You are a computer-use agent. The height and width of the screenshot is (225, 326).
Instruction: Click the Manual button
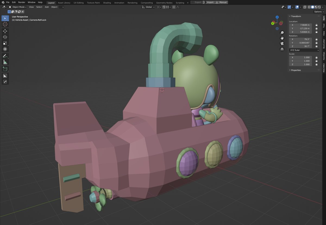(x=221, y=2)
